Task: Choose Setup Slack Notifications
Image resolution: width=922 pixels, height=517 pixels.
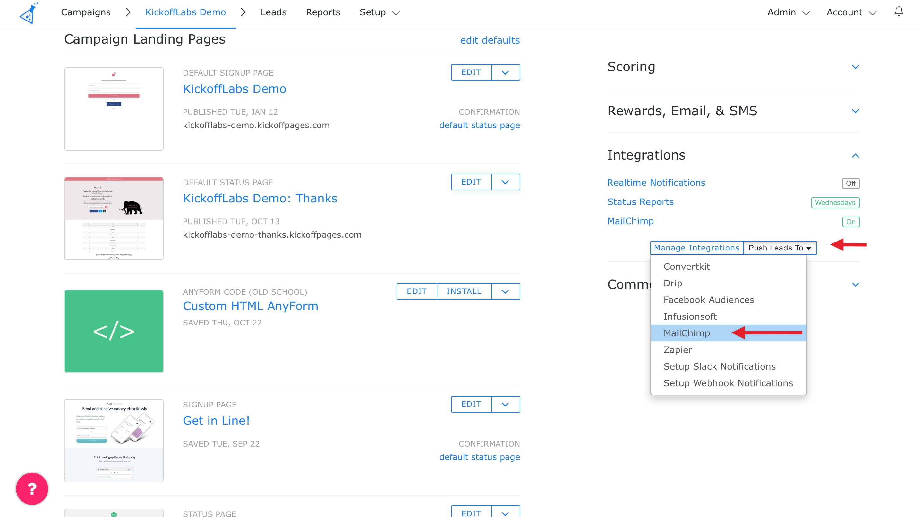Action: (x=728, y=366)
